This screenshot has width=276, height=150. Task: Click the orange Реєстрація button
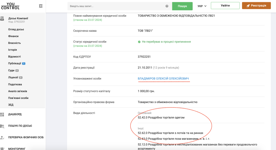coord(256,6)
